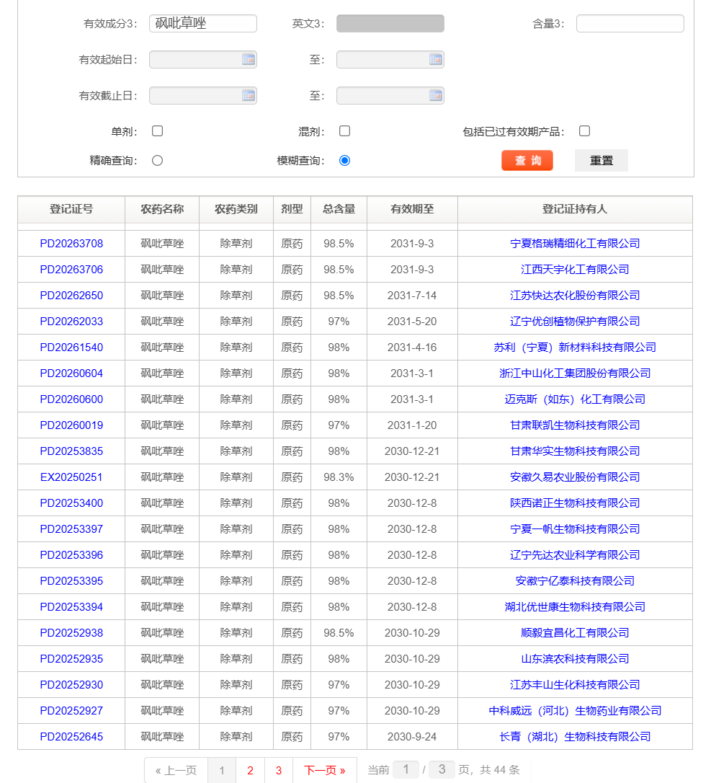Click the 英文3 input field

click(390, 24)
